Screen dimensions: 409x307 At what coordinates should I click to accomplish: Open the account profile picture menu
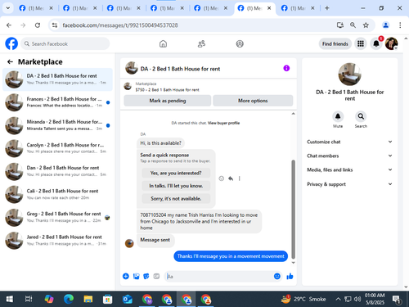point(391,43)
